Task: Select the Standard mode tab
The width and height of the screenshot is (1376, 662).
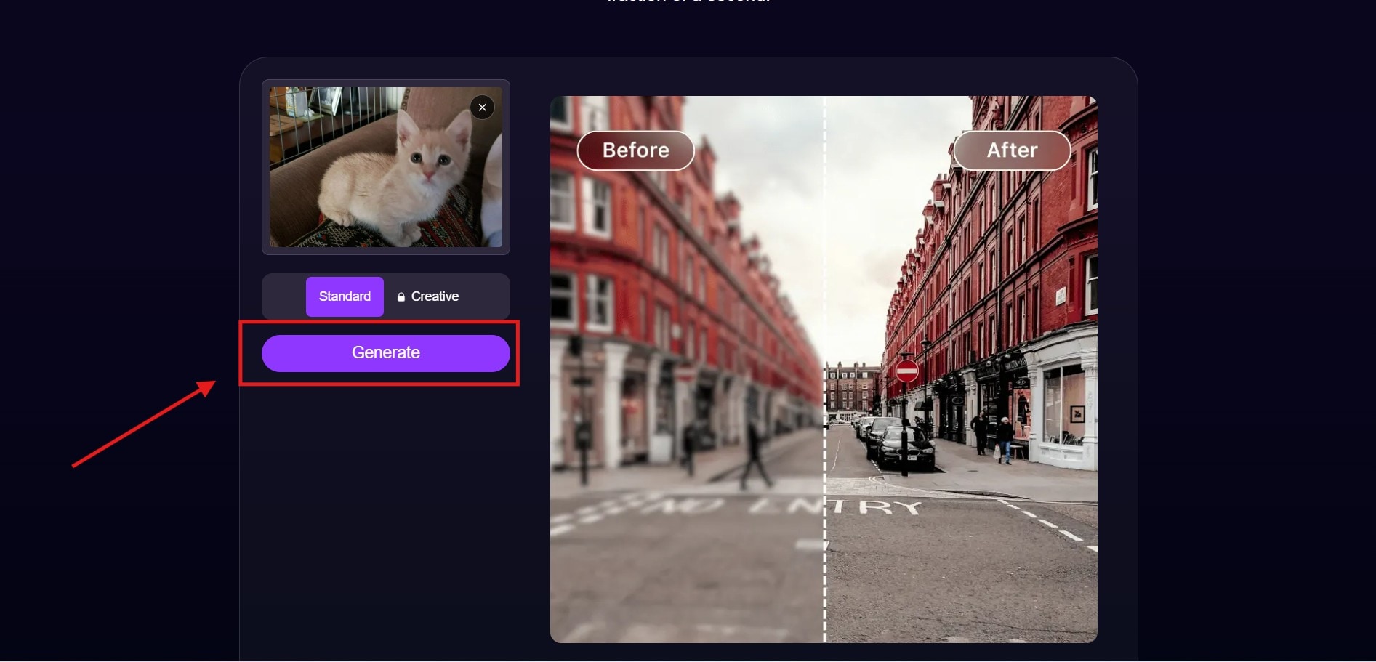Action: pyautogui.click(x=345, y=296)
